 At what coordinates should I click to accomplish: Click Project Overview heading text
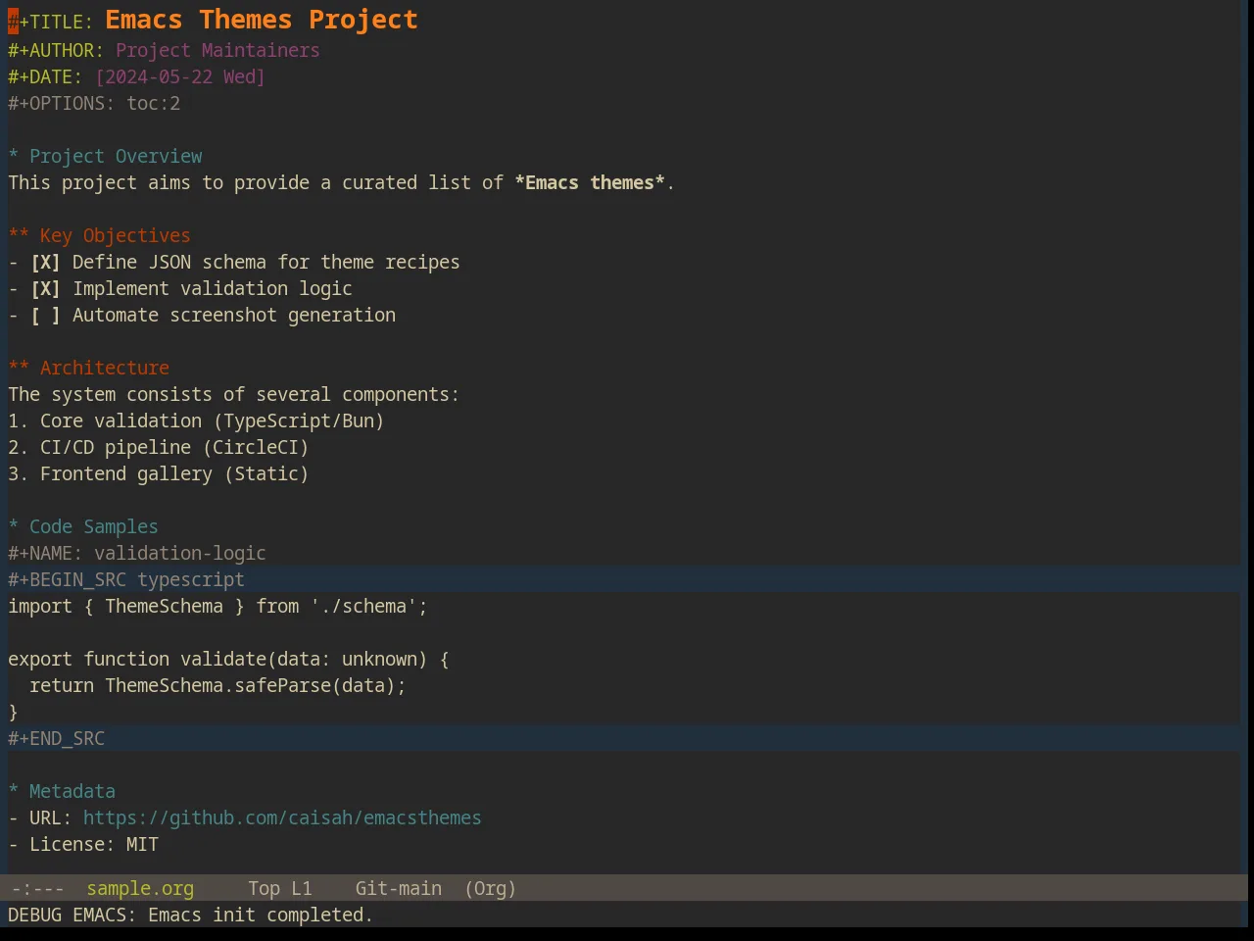116,157
